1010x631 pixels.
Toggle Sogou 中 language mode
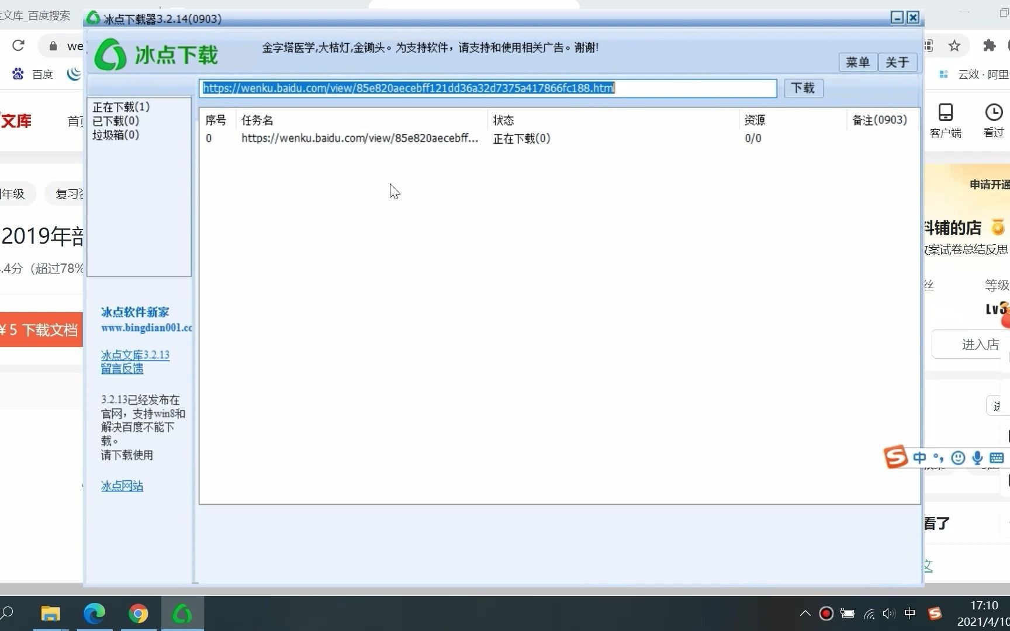pyautogui.click(x=919, y=457)
